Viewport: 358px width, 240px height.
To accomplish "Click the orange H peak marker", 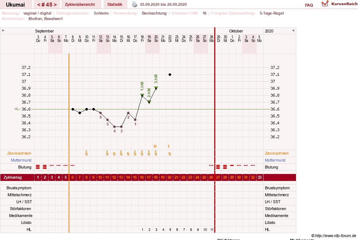I will pyautogui.click(x=155, y=147).
